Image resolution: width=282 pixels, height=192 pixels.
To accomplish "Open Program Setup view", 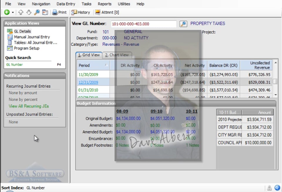I will pos(27,48).
